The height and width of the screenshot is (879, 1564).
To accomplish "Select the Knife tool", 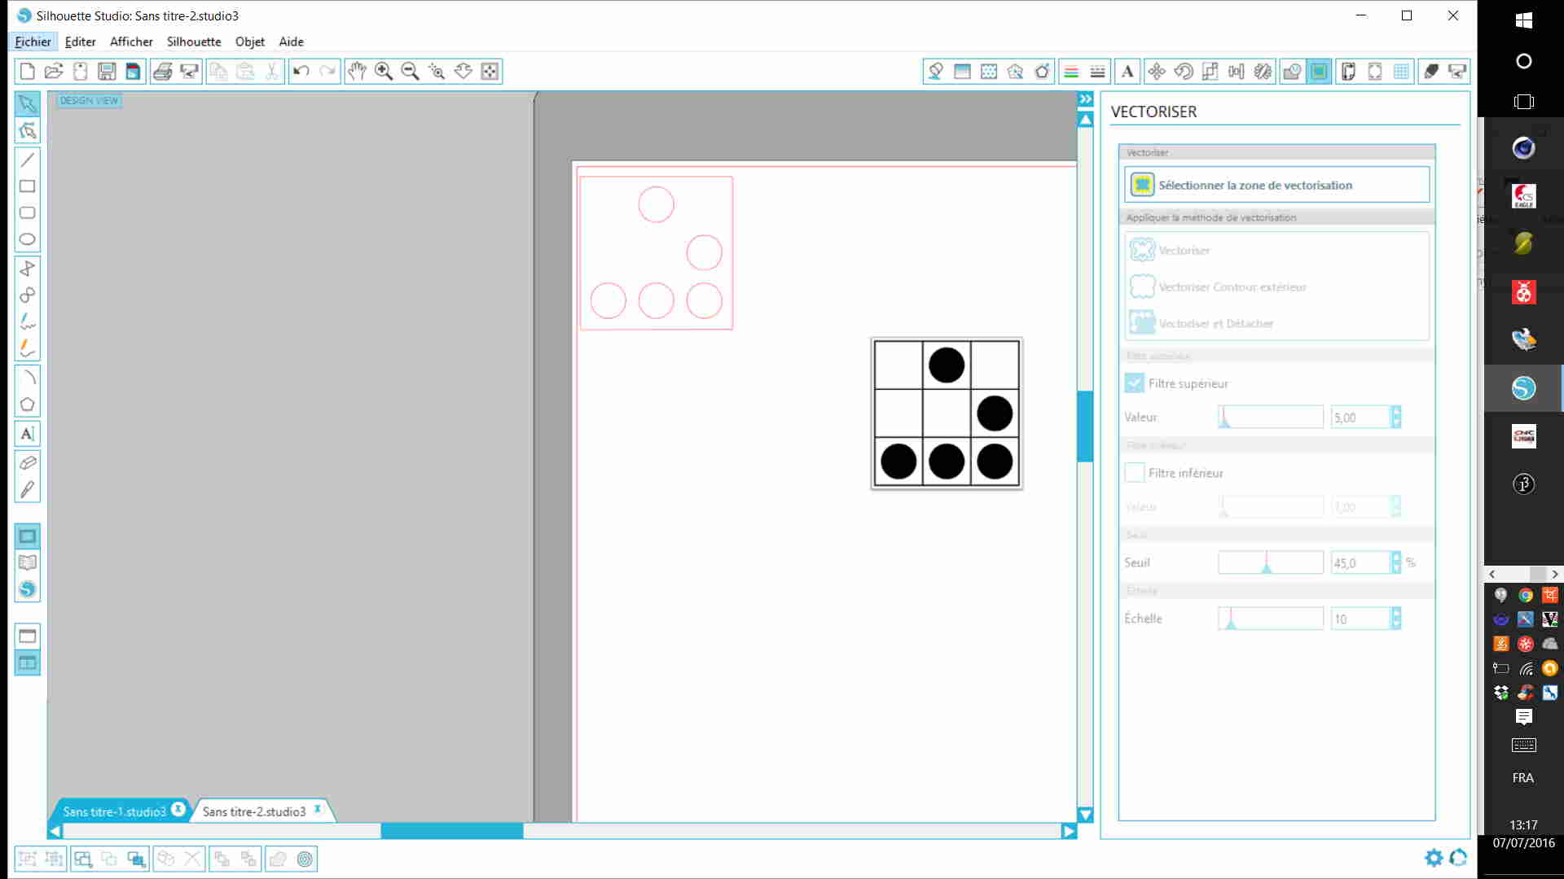I will (27, 490).
